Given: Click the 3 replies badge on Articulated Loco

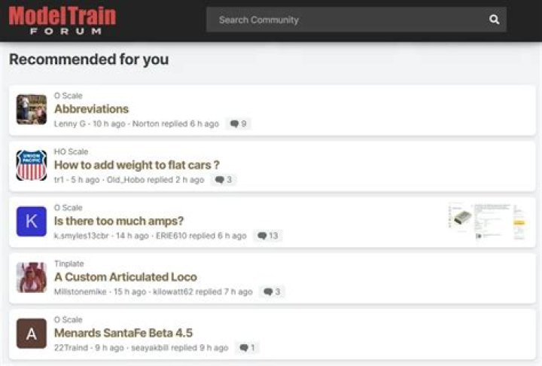Looking at the screenshot, I should [272, 291].
